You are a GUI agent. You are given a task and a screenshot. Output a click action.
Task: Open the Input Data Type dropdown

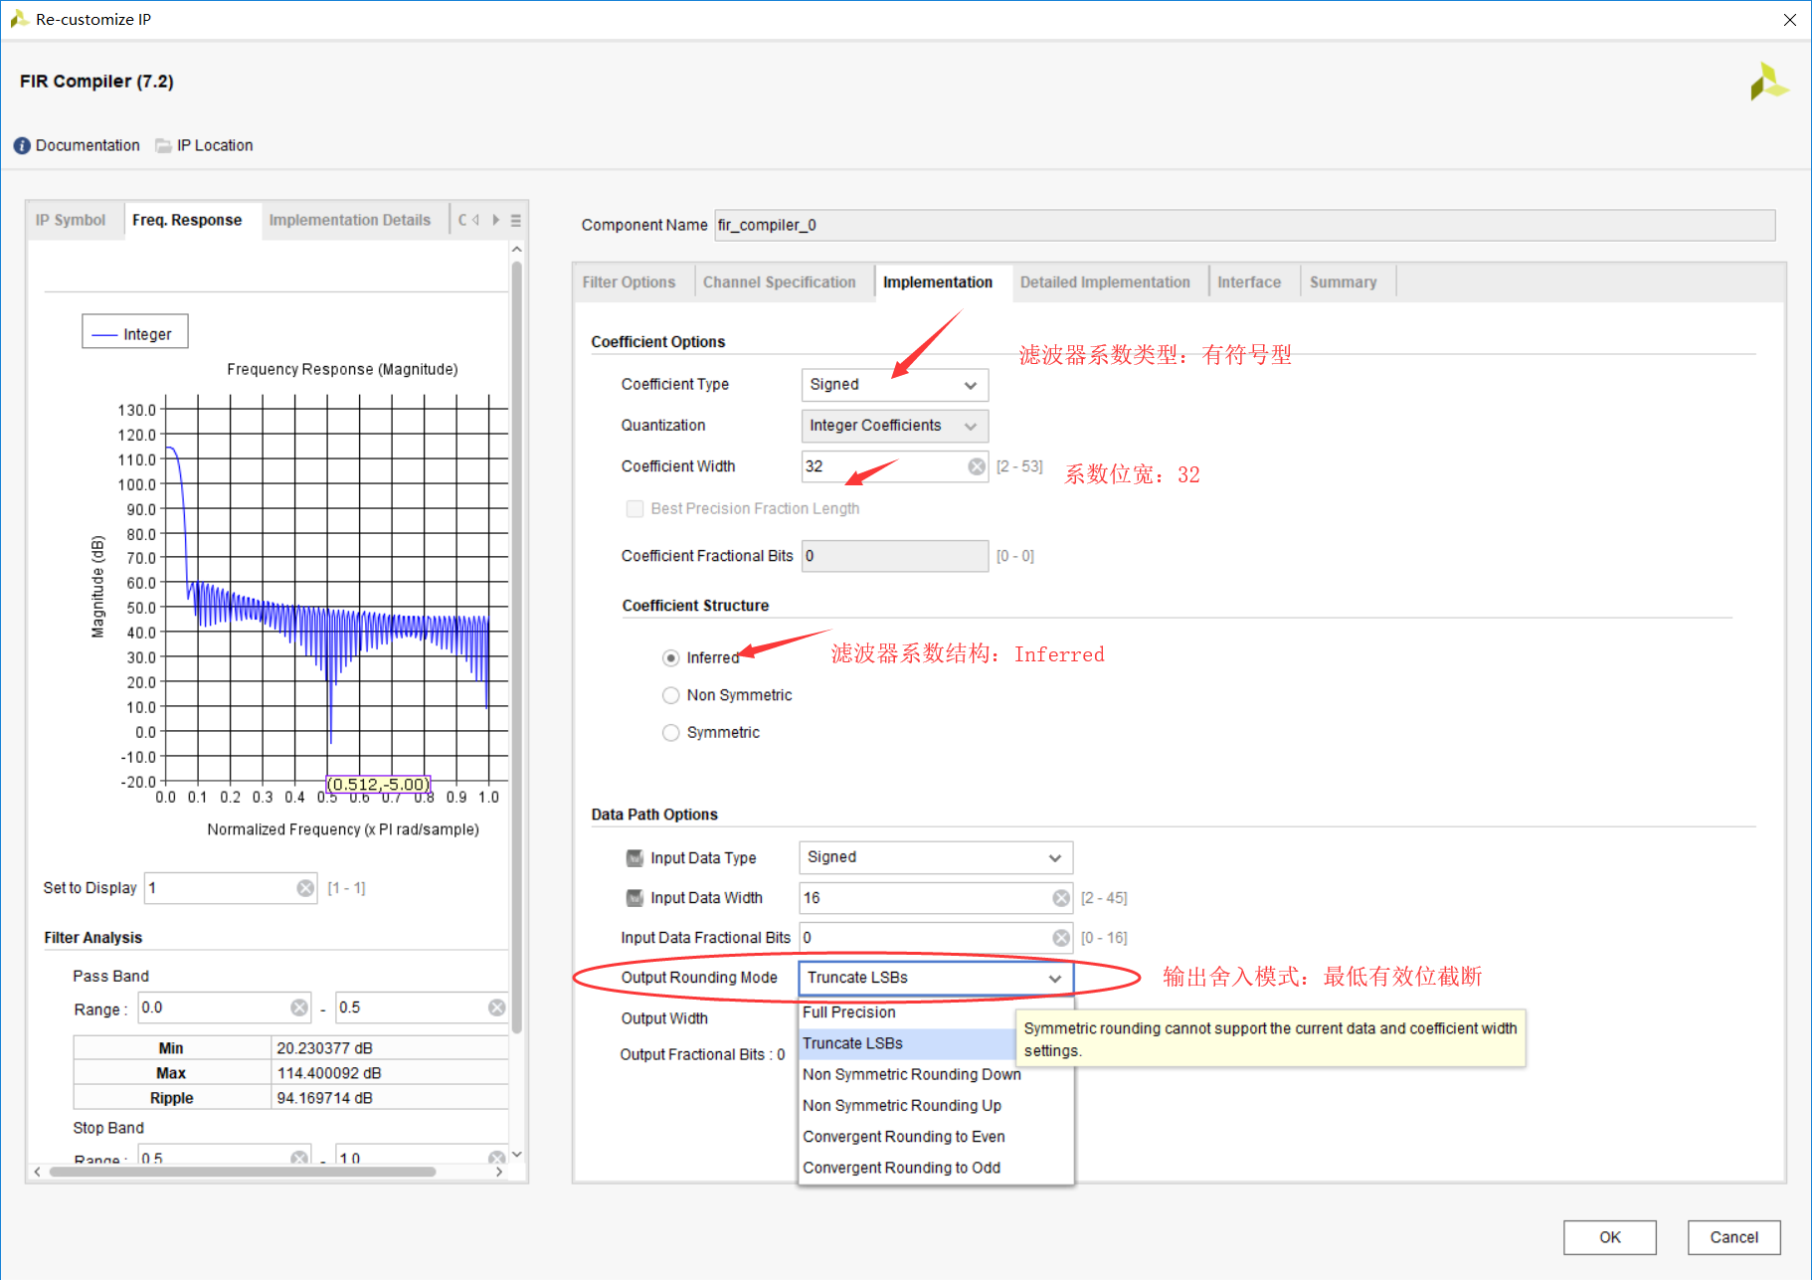(936, 857)
